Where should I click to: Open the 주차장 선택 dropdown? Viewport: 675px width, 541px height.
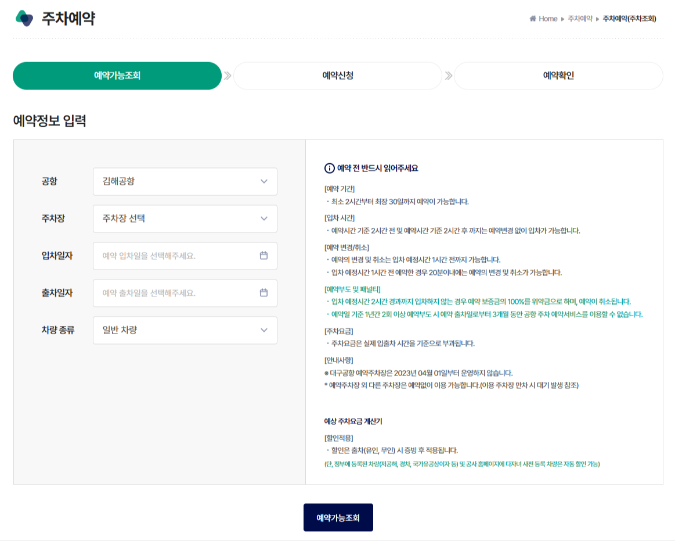point(185,219)
